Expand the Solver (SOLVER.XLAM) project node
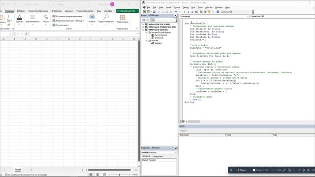This screenshot has height=177, width=315. pos(143,24)
